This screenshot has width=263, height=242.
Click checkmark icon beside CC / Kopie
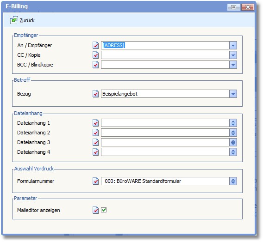point(95,55)
